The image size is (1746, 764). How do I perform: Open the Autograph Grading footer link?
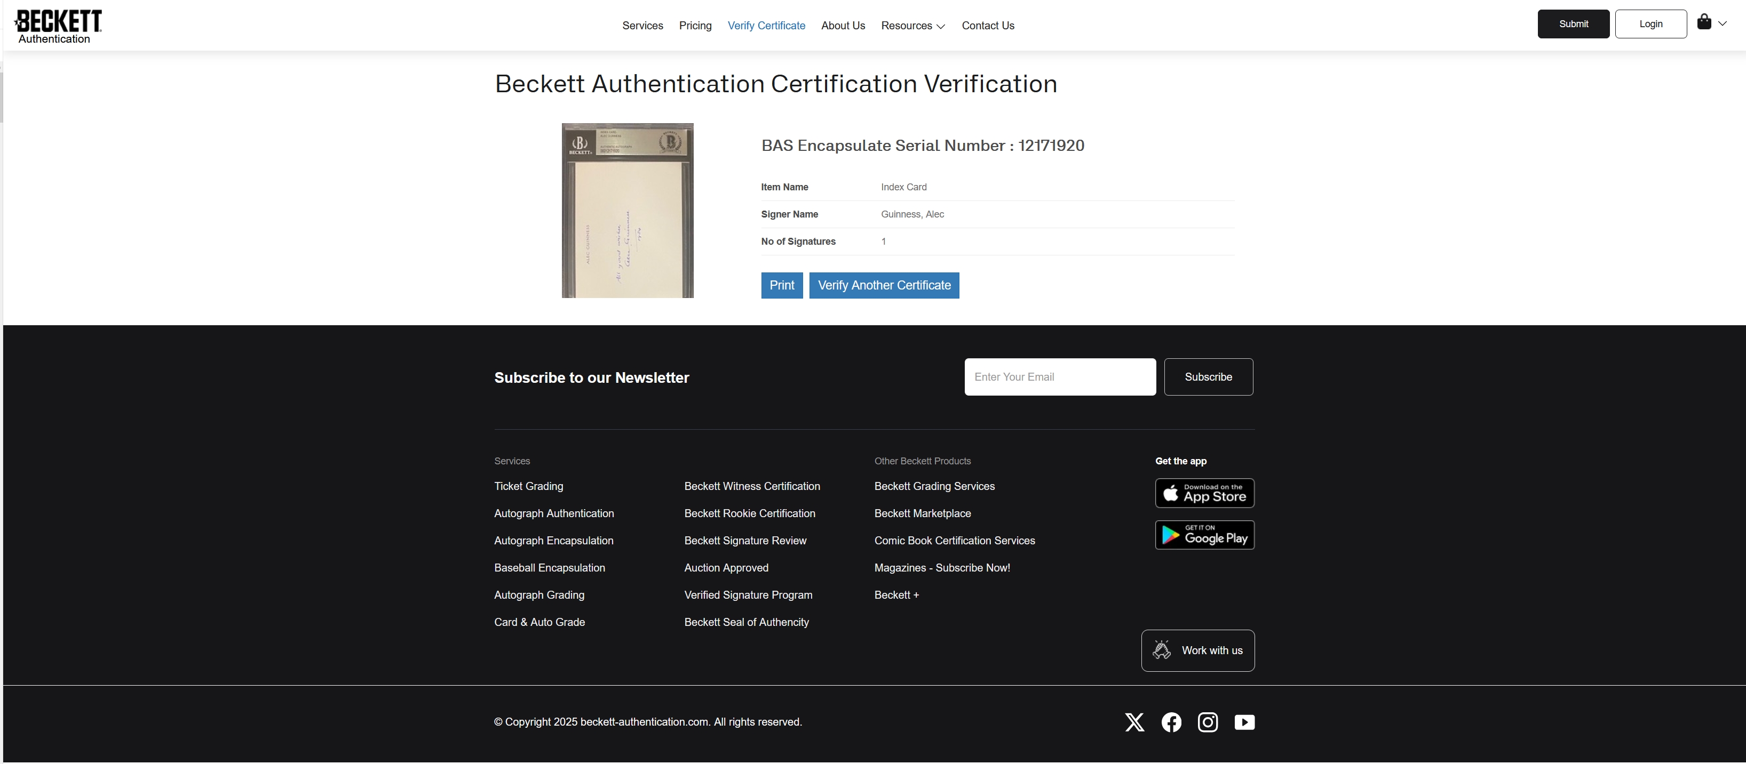point(539,594)
